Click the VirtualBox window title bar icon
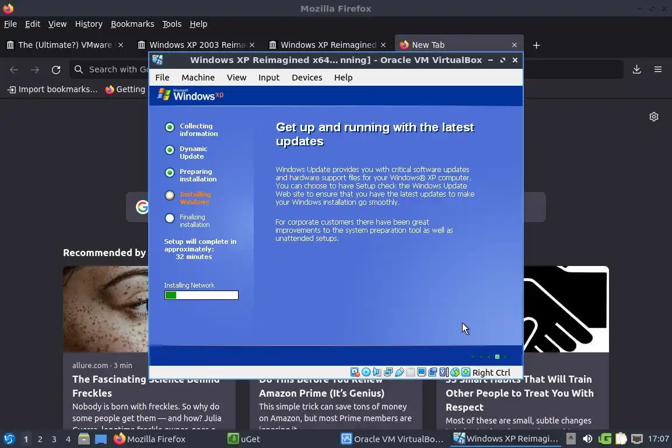Image resolution: width=672 pixels, height=448 pixels. coord(157,60)
